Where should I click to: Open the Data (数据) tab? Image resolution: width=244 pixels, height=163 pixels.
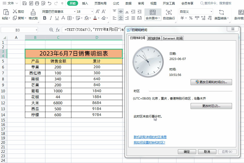(x=128, y=3)
